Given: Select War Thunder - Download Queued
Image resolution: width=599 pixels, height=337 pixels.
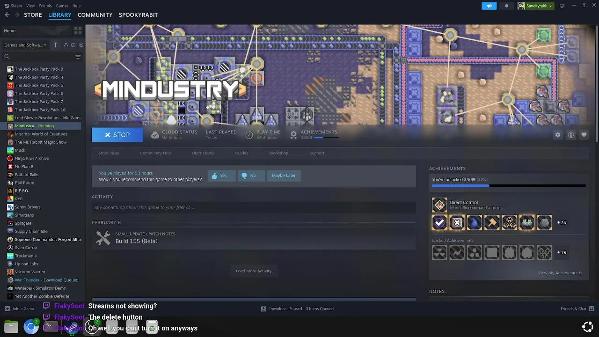Looking at the screenshot, I should point(46,280).
